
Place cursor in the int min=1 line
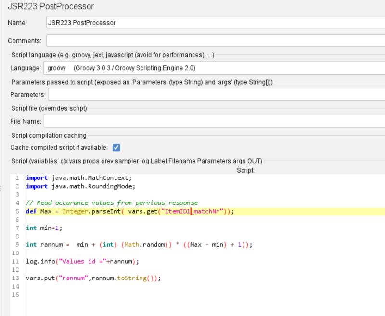tap(43, 228)
